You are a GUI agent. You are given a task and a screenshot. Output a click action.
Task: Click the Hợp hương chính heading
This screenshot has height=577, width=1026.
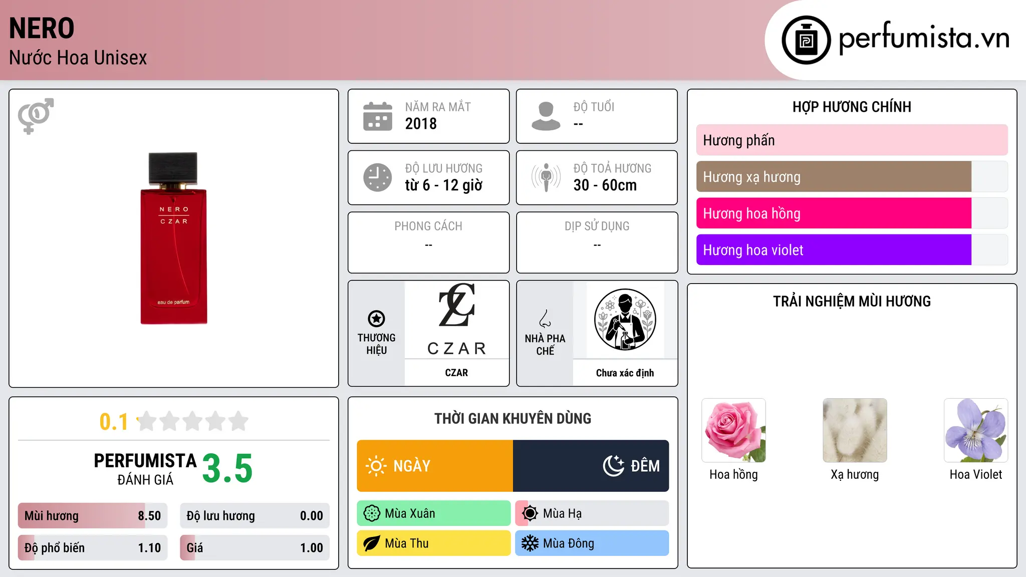[x=852, y=107]
